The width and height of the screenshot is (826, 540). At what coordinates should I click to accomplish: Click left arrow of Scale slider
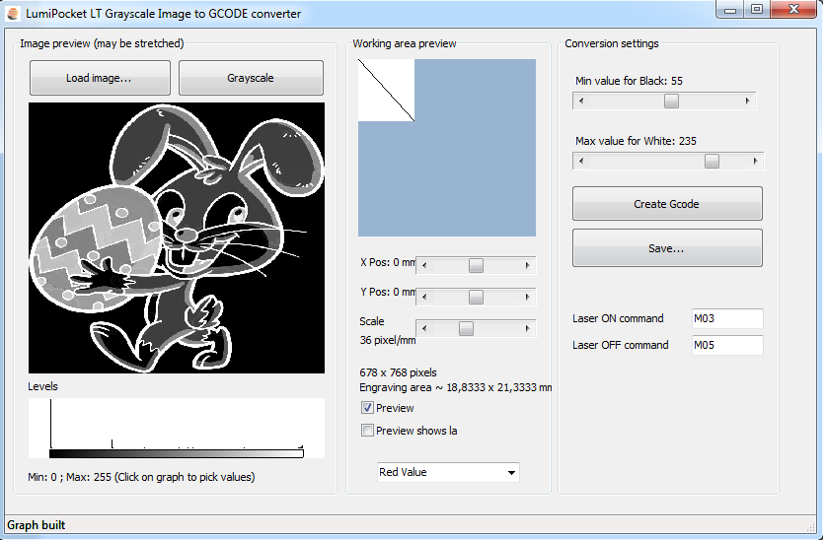coord(424,328)
